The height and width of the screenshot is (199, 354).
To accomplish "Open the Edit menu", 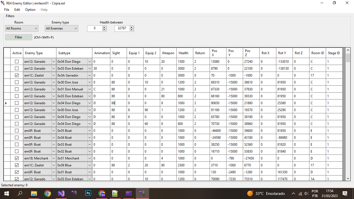I will point(17,10).
